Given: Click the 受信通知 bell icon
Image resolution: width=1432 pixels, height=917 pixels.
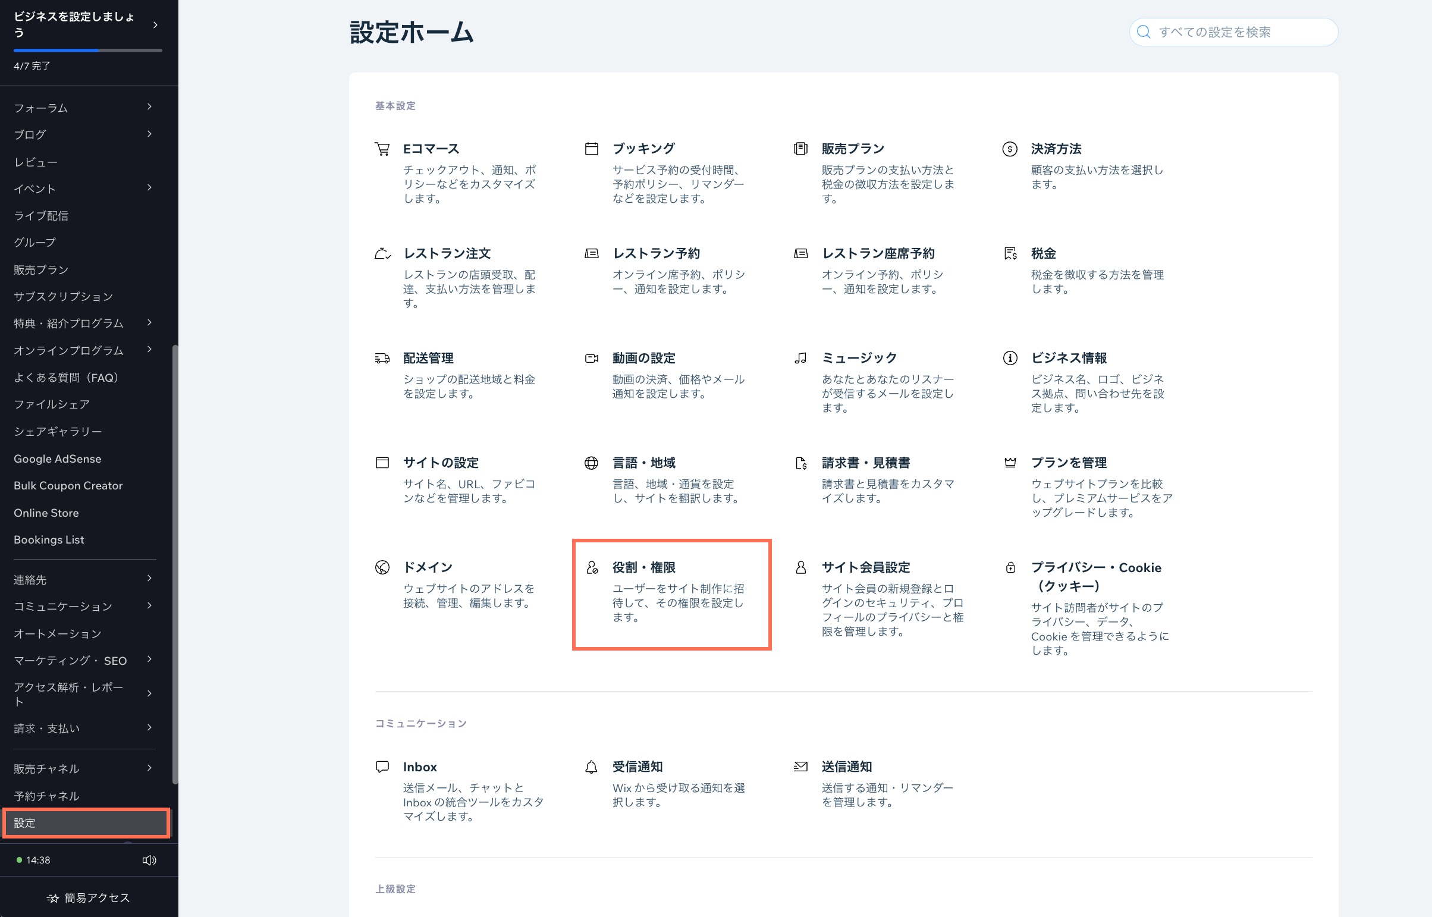Looking at the screenshot, I should [591, 767].
